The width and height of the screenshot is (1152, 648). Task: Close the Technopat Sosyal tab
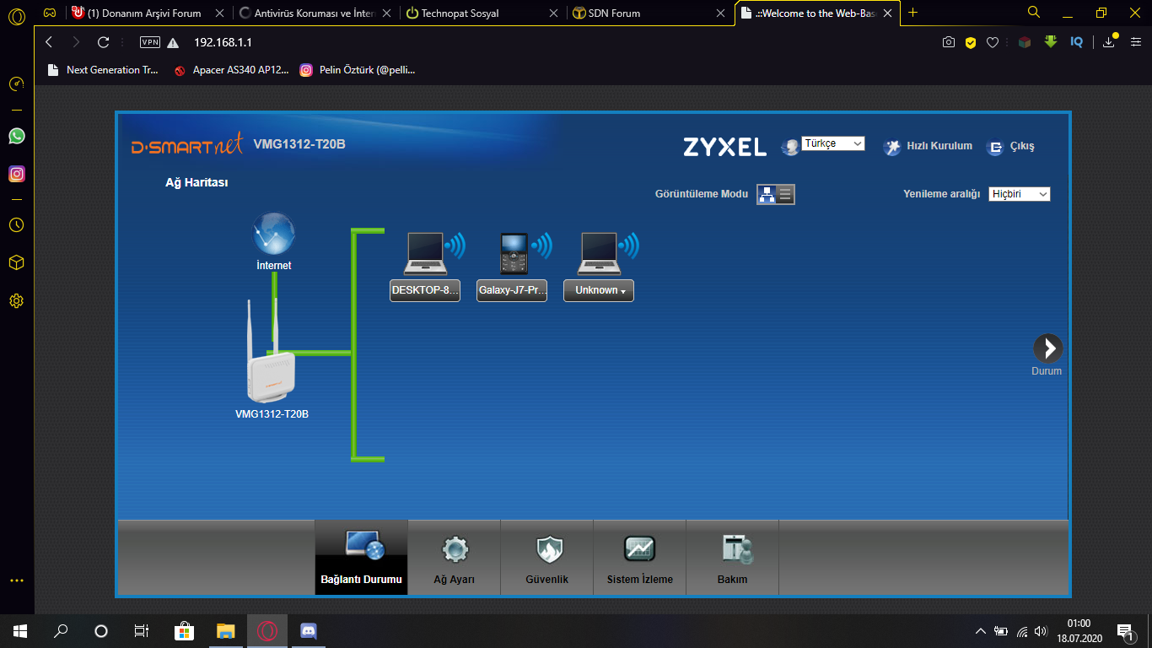pos(553,13)
